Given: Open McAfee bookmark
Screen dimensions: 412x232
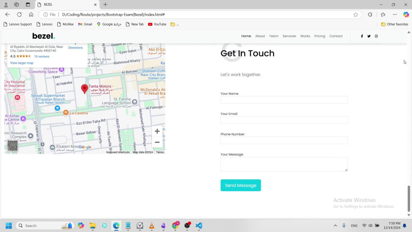Looking at the screenshot, I should click(x=66, y=24).
